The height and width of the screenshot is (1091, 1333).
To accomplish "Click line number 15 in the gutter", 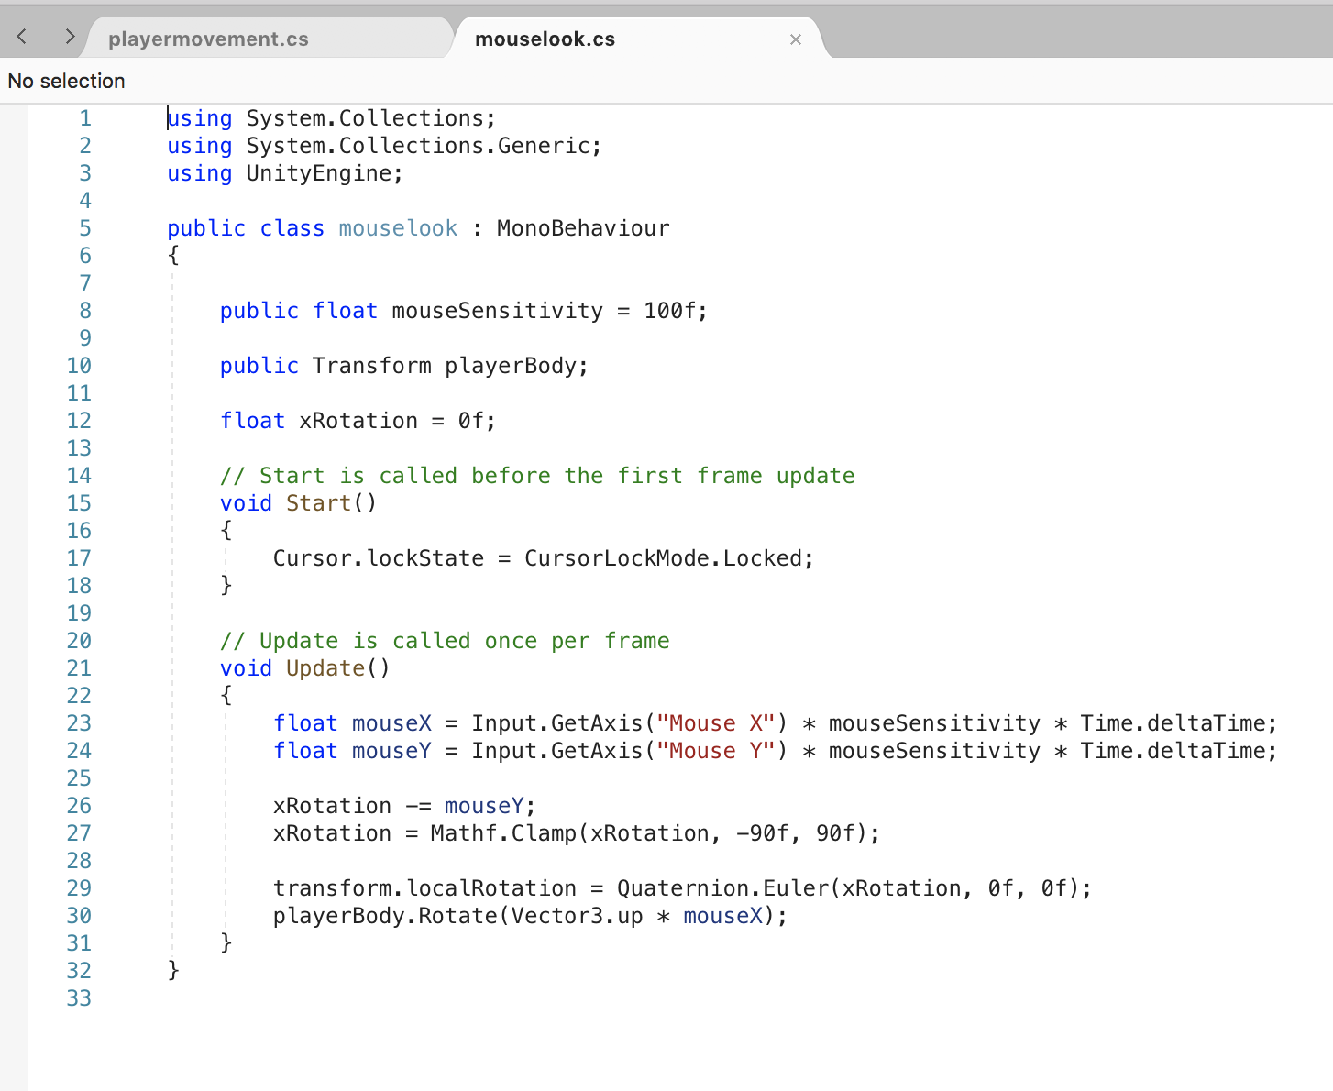I will [x=79, y=503].
